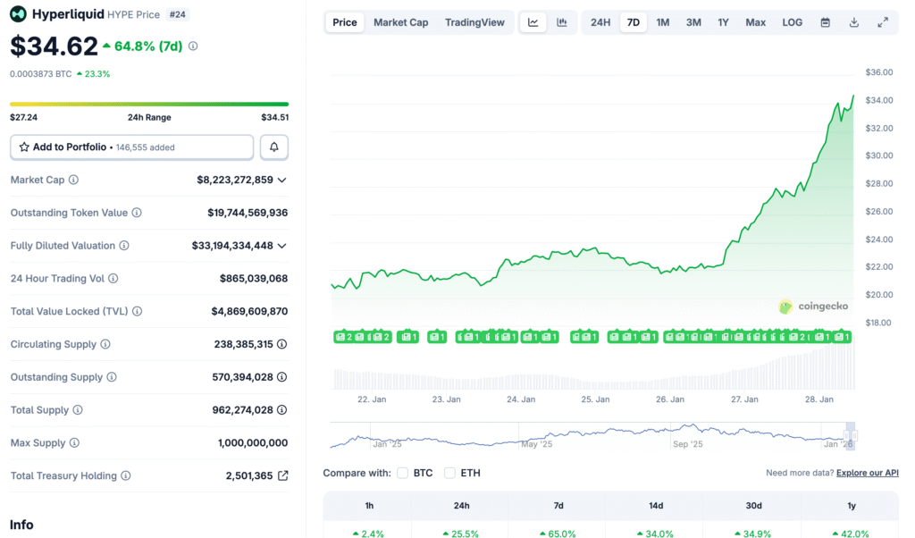Screen dimensions: 915x538
Task: Open the TradingView tab
Action: (x=474, y=22)
